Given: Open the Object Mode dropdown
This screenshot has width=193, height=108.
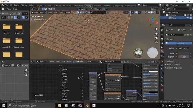Looking at the screenshot, I should 39,13.
